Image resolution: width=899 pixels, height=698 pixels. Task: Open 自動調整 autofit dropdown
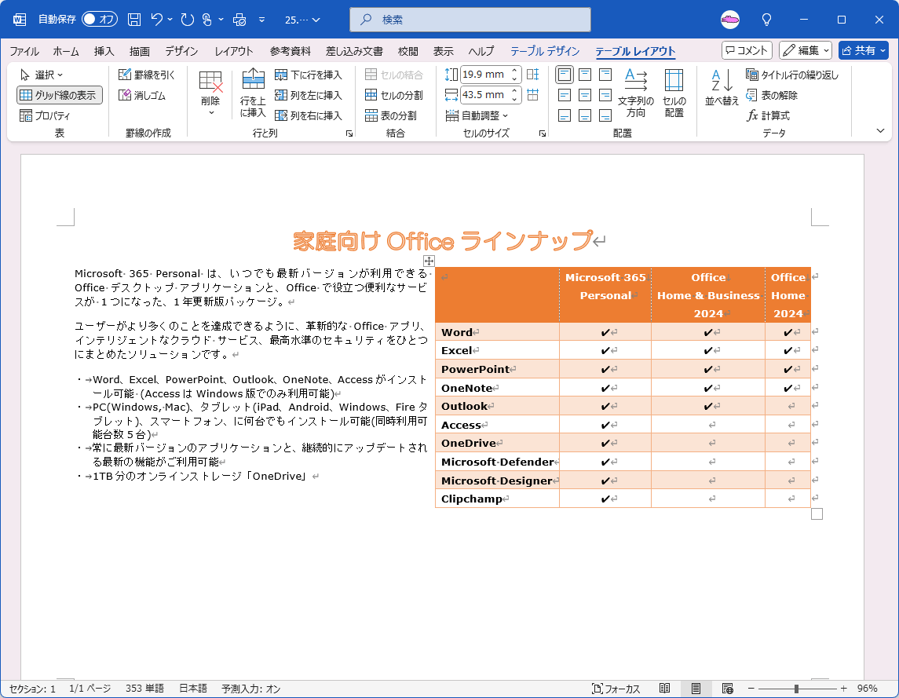[x=477, y=115]
